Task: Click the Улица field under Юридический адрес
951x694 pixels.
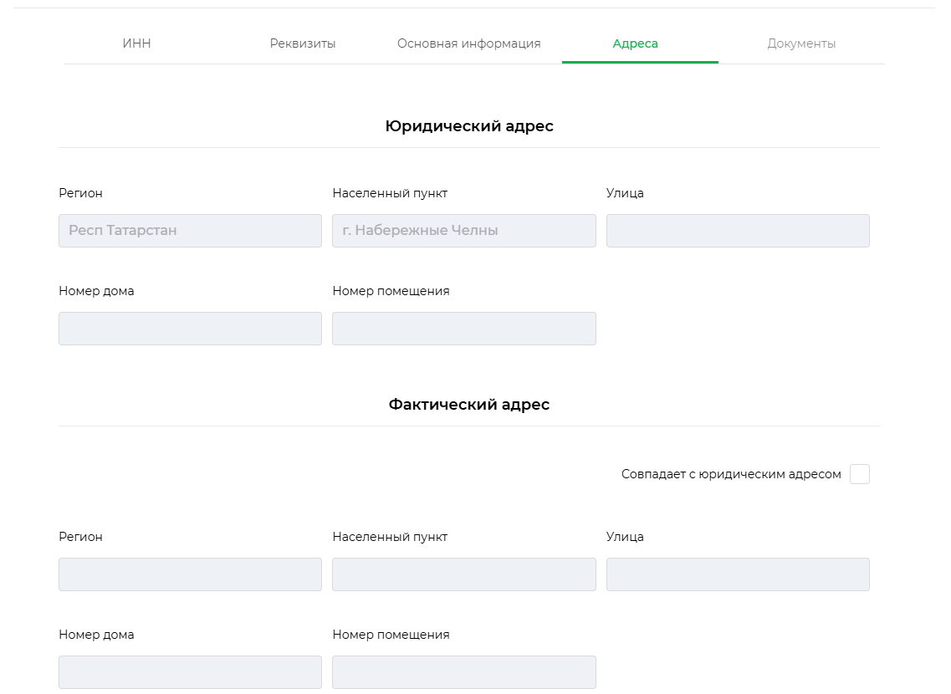Action: [738, 230]
